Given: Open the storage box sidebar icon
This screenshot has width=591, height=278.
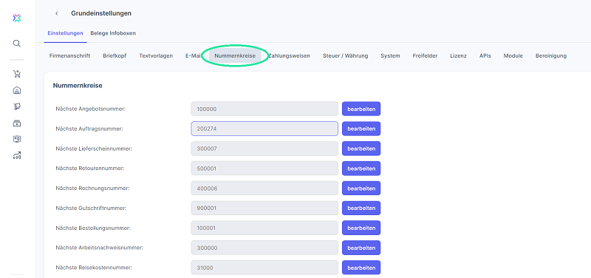Looking at the screenshot, I should [16, 123].
